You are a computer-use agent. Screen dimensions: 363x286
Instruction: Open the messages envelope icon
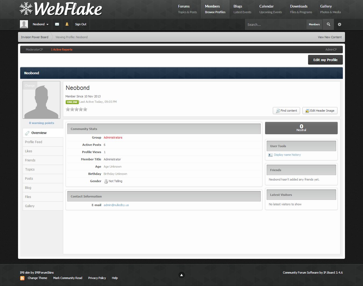coord(57,24)
